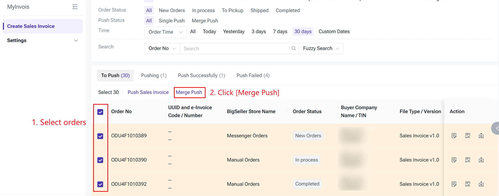Filter time by 7 days
Image resolution: width=499 pixels, height=196 pixels.
tap(280, 32)
